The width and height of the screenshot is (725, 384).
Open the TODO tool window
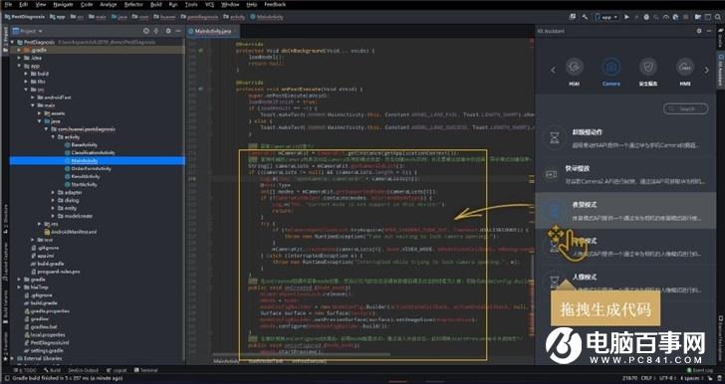pos(26,370)
